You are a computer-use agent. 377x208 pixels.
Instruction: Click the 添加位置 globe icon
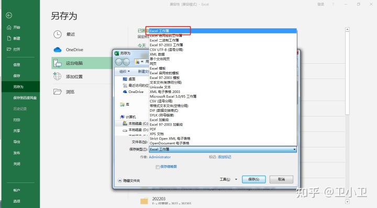point(57,76)
